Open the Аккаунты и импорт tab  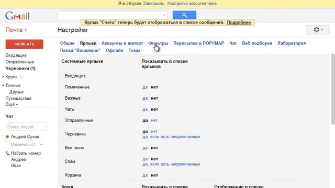pos(122,43)
